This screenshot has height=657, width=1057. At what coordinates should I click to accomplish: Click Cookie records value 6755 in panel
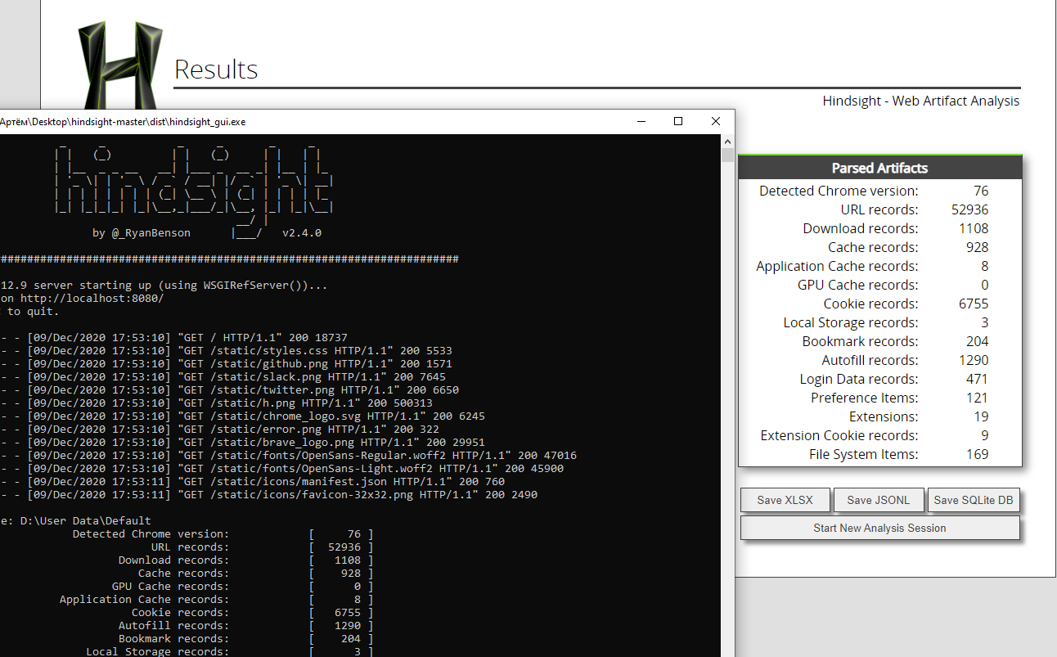pos(973,304)
